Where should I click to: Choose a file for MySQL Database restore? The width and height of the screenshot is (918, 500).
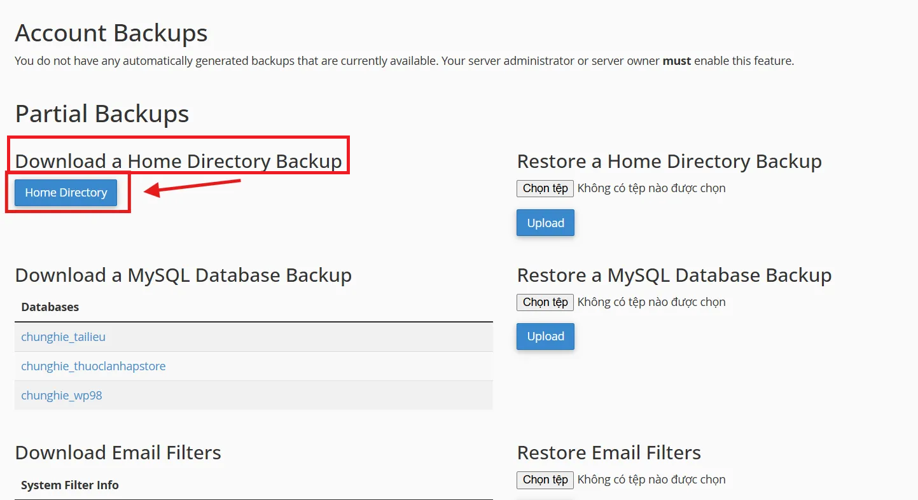click(545, 302)
